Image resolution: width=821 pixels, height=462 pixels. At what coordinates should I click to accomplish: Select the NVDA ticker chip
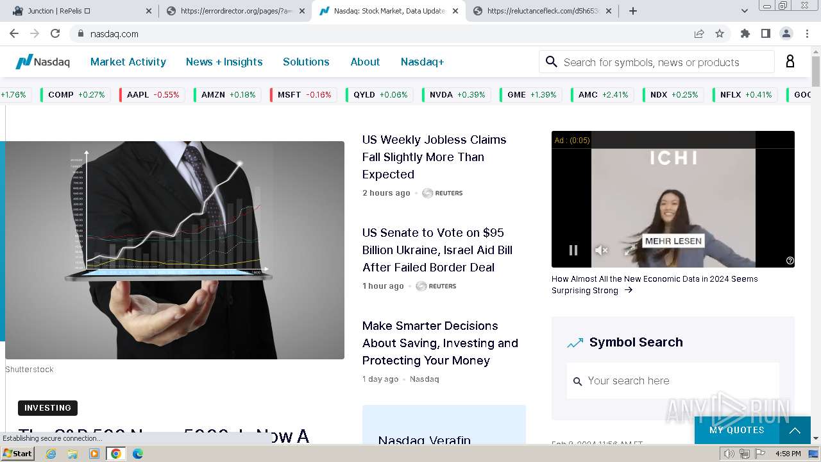pos(457,94)
